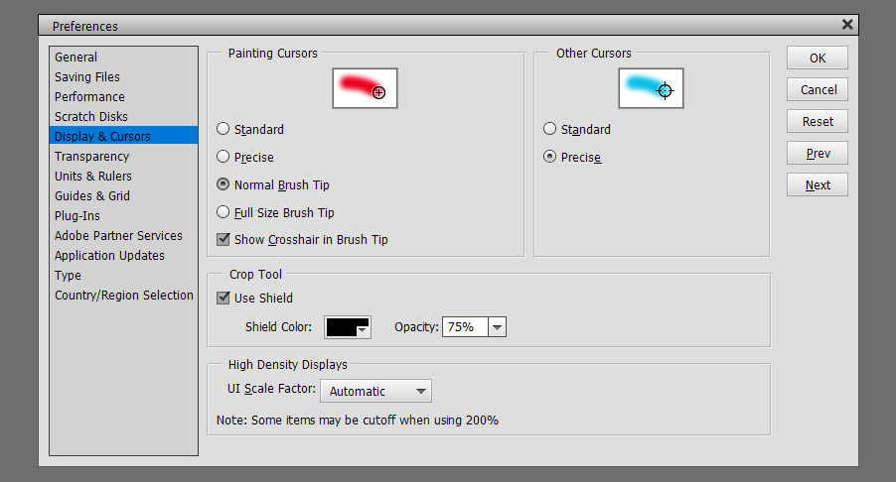This screenshot has height=482, width=896.
Task: Open Adobe Partner Services settings
Action: click(x=123, y=236)
